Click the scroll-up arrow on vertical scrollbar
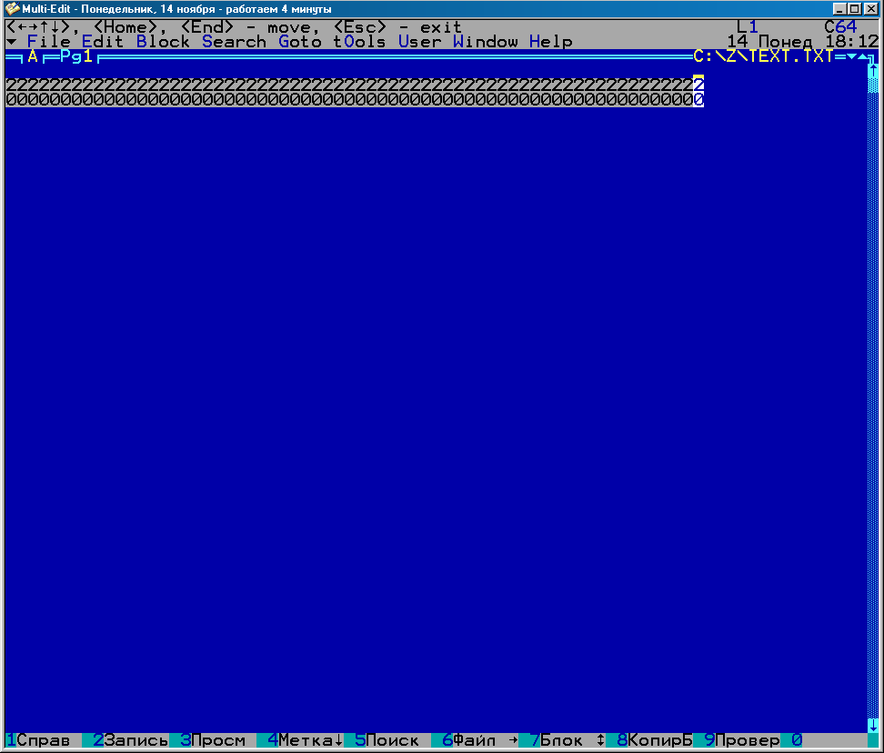Viewport: 884px width, 753px height. tap(873, 71)
